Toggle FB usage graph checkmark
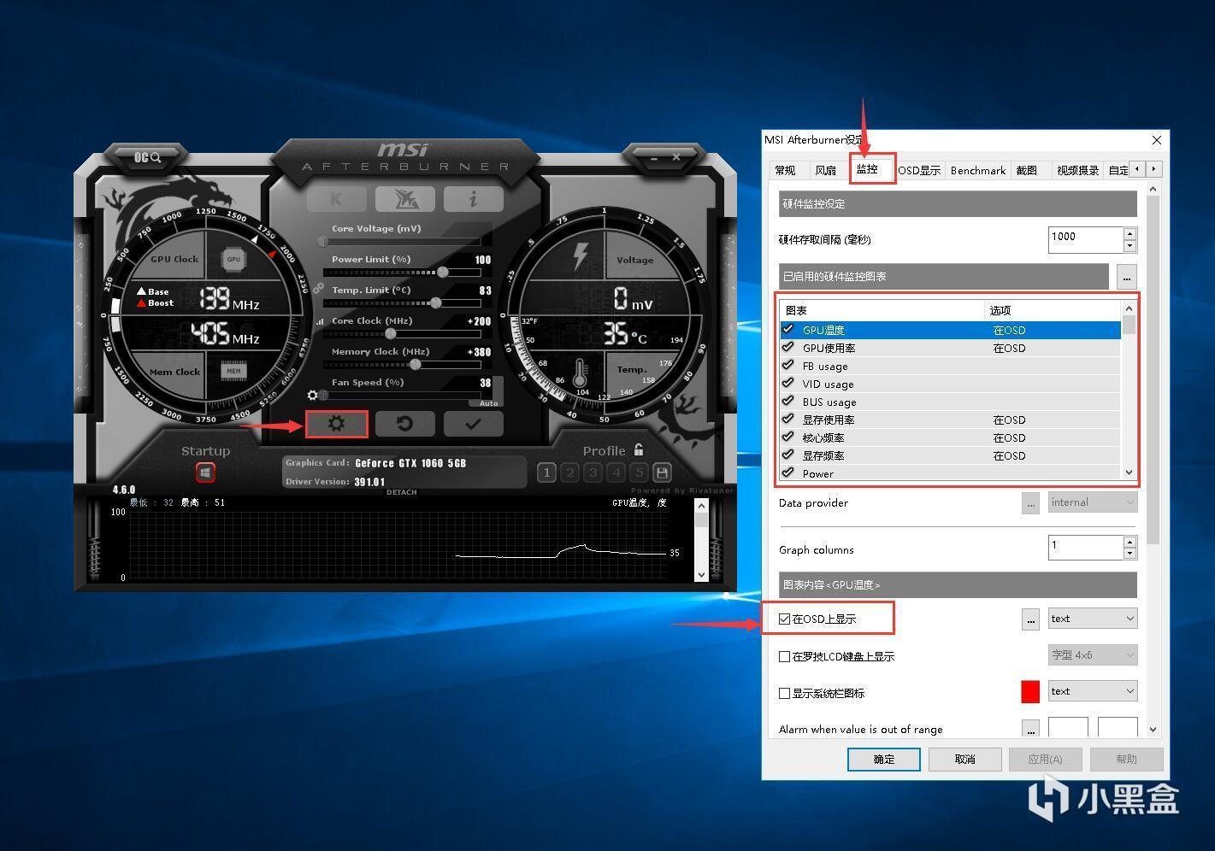1215x851 pixels. point(788,365)
